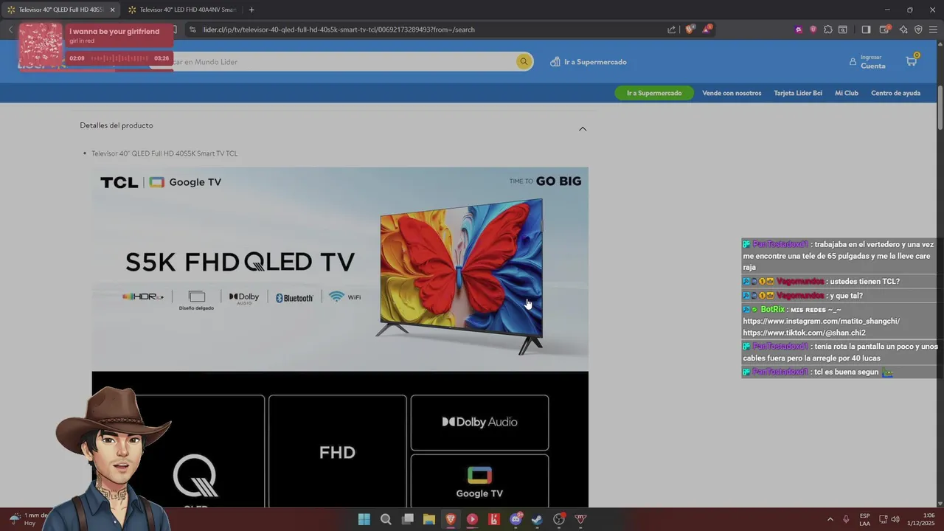944x531 pixels.
Task: Seek the music player progress waveform
Action: pyautogui.click(x=119, y=58)
